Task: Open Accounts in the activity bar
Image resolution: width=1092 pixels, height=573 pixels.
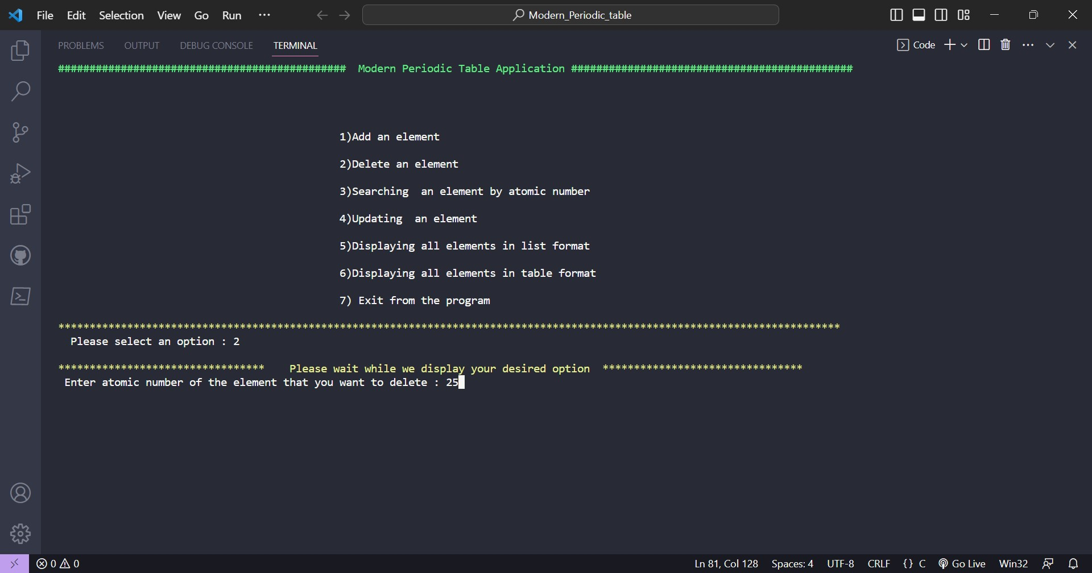Action: click(x=20, y=493)
